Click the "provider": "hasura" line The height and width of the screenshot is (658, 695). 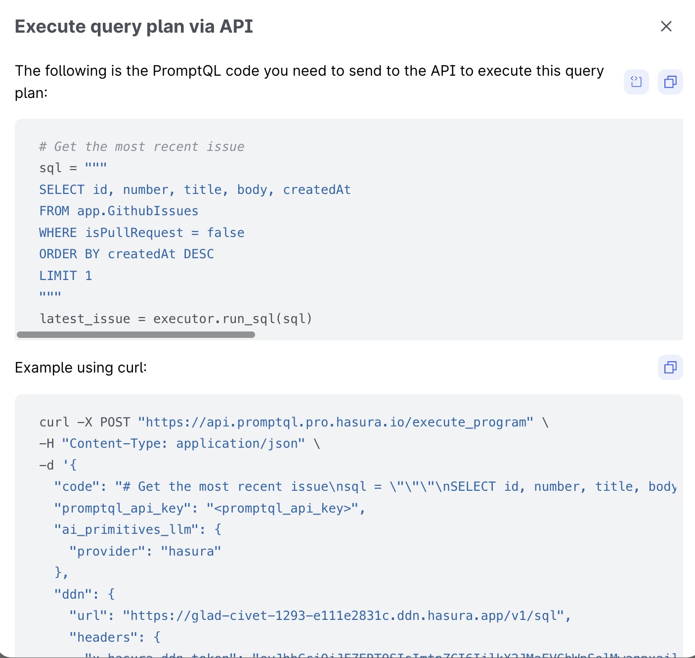click(x=145, y=551)
